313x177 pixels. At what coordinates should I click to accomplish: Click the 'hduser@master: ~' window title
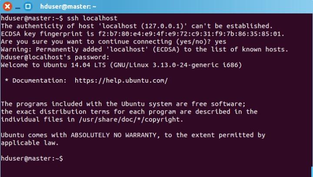[68, 7]
